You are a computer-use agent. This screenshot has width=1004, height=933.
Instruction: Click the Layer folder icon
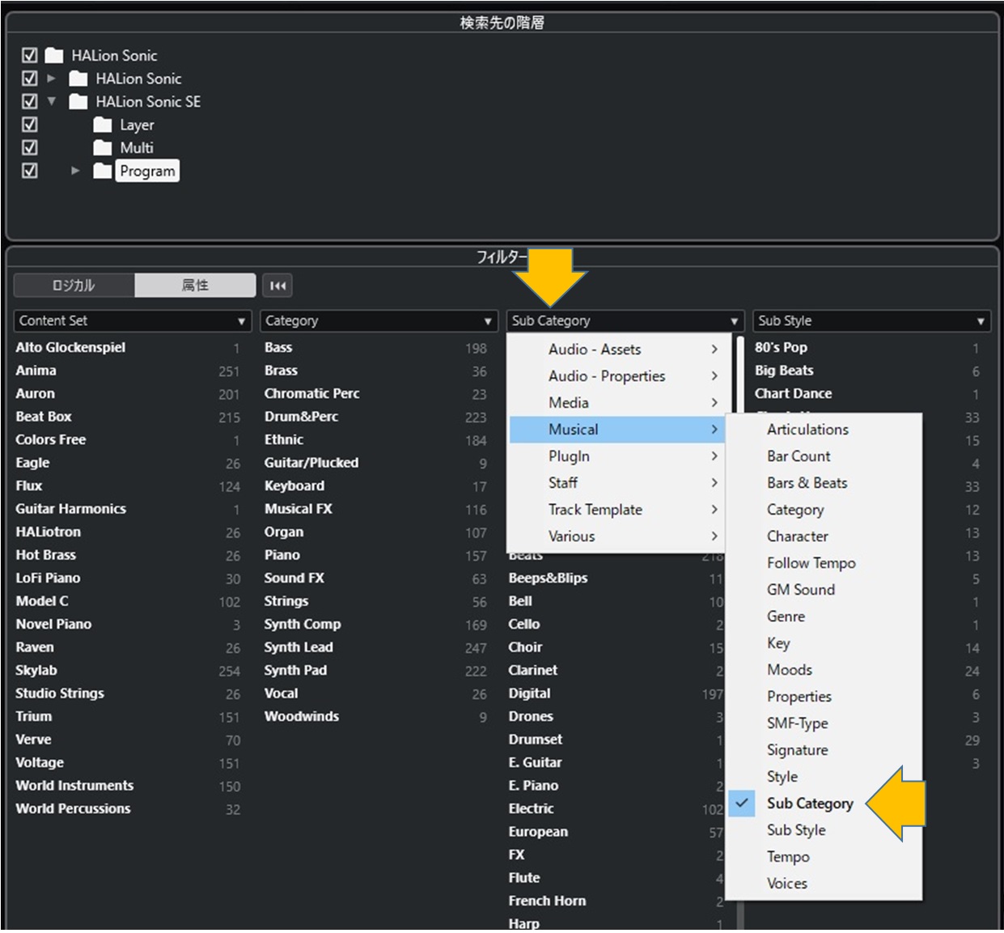click(x=103, y=125)
